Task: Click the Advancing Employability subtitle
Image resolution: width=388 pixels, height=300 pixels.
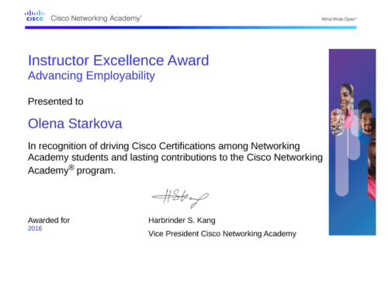Action: pyautogui.click(x=92, y=76)
